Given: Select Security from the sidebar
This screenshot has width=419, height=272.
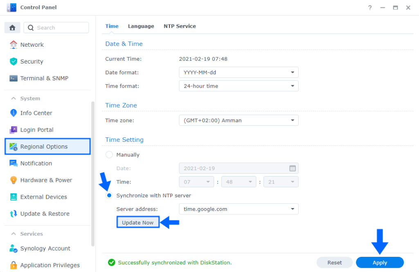Looking at the screenshot, I should (31, 61).
